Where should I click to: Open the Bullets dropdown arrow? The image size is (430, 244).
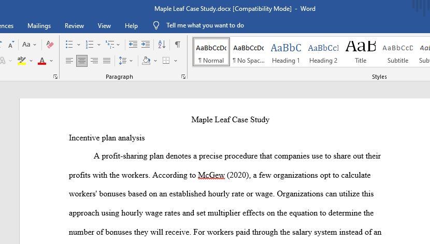click(x=79, y=45)
